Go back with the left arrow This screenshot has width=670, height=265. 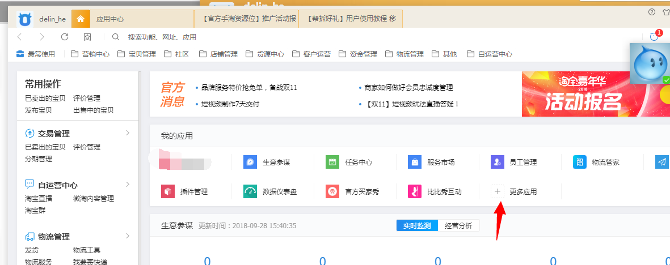20,37
